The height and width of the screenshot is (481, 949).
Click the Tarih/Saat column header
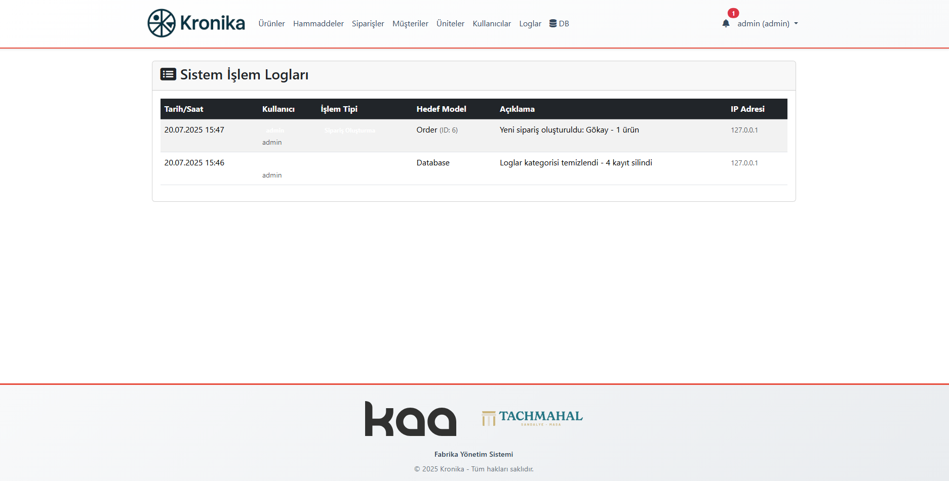184,109
